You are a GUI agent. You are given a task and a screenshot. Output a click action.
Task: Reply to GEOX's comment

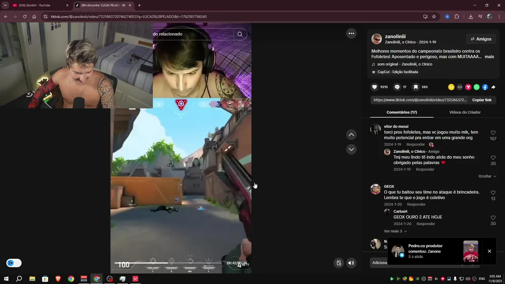tap(416, 204)
